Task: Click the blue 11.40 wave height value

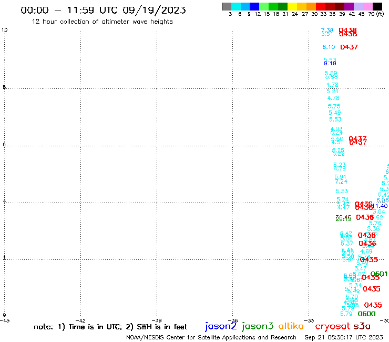Action: 380,206
